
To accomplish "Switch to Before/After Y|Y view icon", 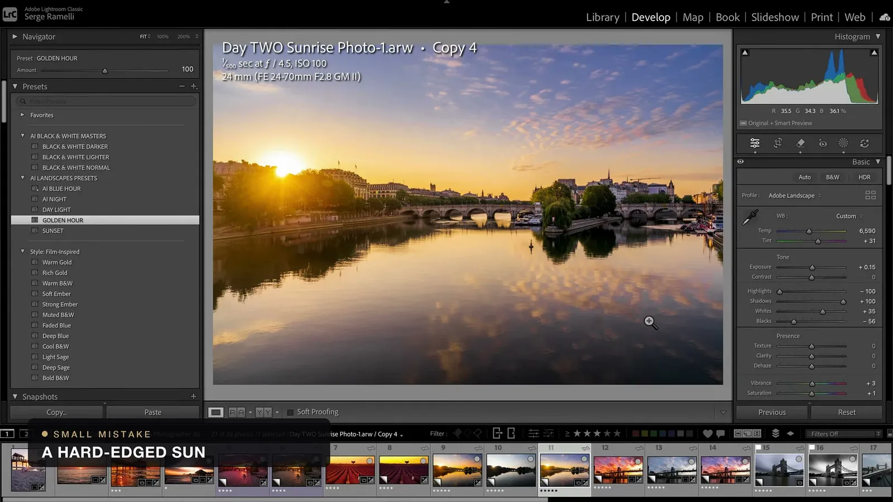I will (263, 412).
